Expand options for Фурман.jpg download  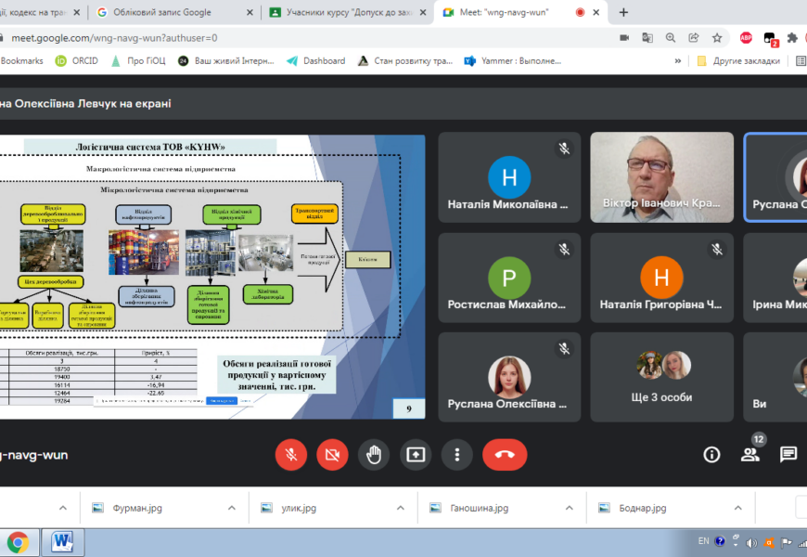pyautogui.click(x=232, y=508)
